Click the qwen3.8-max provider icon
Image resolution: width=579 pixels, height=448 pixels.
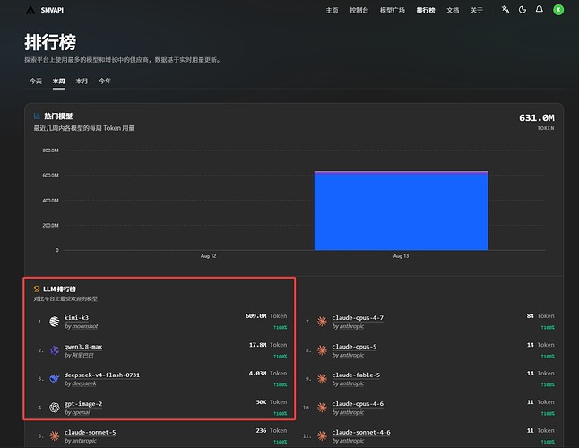[55, 350]
